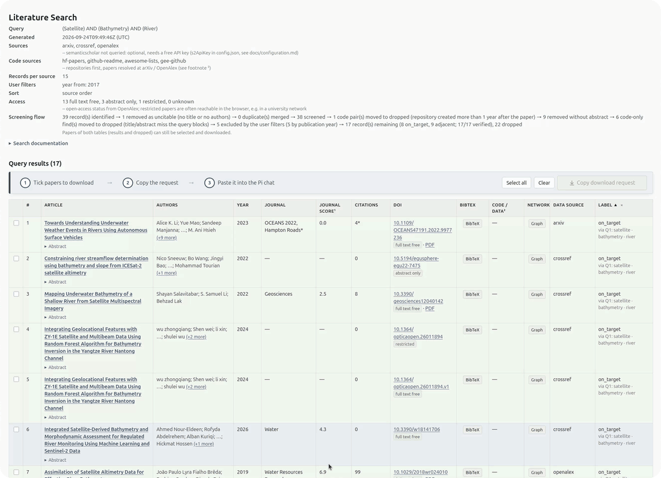The height and width of the screenshot is (478, 661).
Task: Sort the table by the Article column
Action: 53,205
